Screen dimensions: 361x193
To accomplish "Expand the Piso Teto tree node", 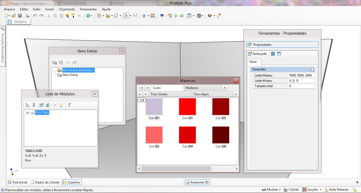I will [27, 113].
